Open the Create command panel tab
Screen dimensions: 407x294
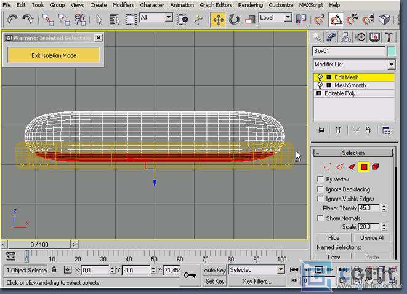[x=317, y=37]
